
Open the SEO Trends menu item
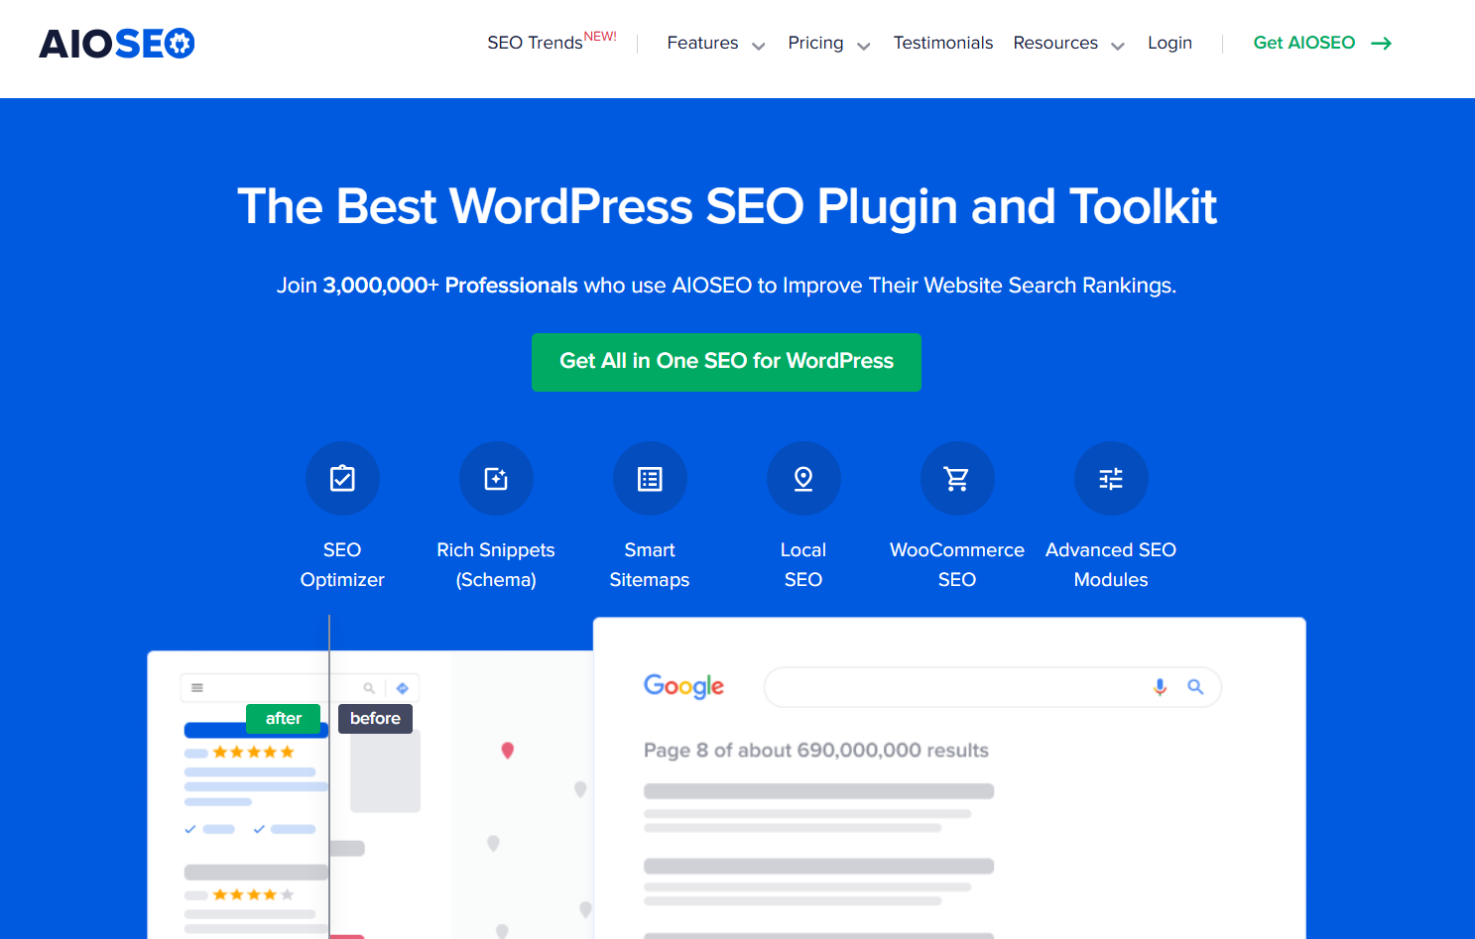(535, 43)
